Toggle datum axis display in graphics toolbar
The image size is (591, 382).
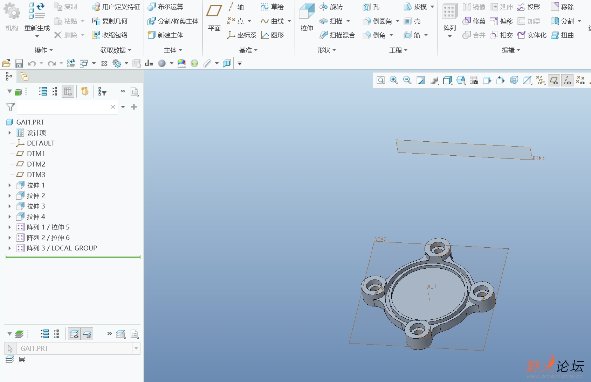pos(567,80)
